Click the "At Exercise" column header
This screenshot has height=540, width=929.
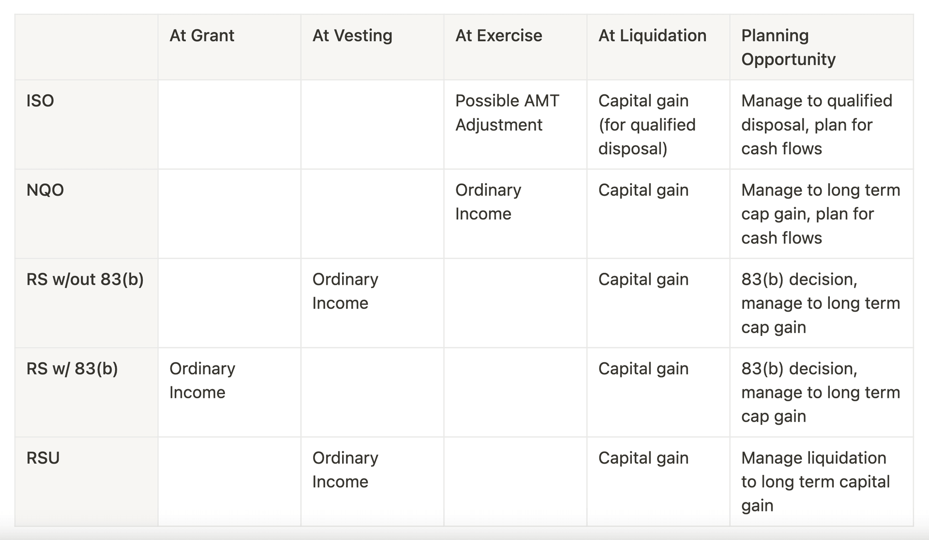coord(515,47)
